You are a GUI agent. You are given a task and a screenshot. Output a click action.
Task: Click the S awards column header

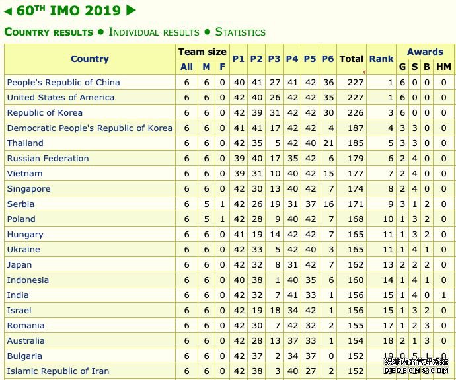point(414,67)
